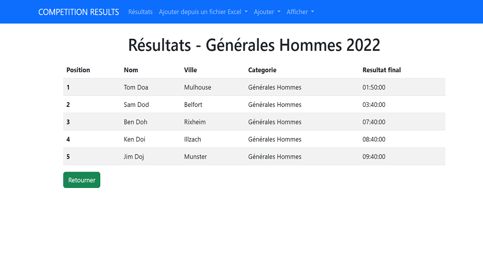Select the Tom Doa name cell

pos(136,87)
